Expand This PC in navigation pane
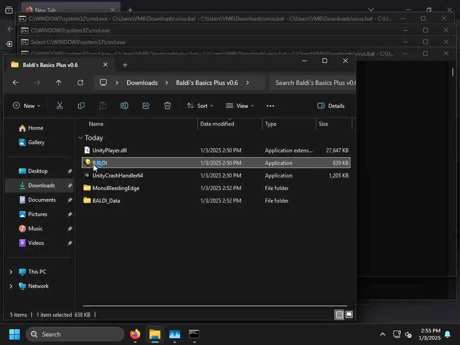The height and width of the screenshot is (345, 460). (11, 272)
